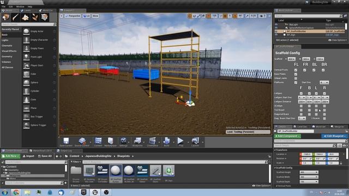
Task: Toggle visibility eye for BP_ScaffoldBuilder
Action: point(276,32)
